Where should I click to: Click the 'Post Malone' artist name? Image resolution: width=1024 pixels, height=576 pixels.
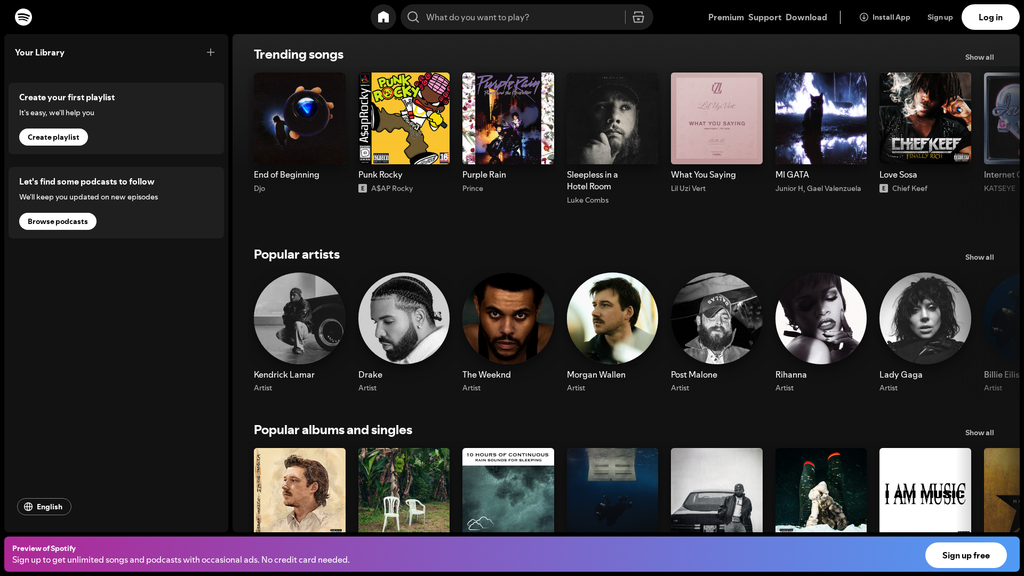click(694, 374)
